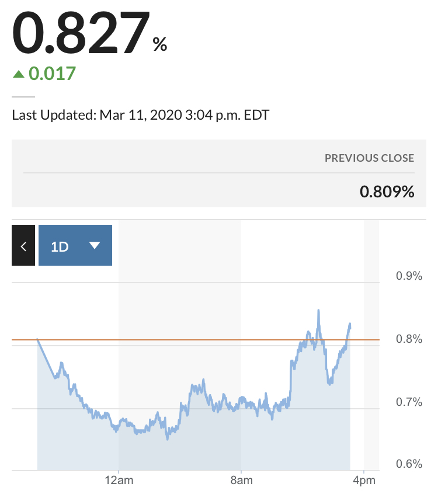The width and height of the screenshot is (431, 494).
Task: Click the 12am label on time axis
Action: pyautogui.click(x=119, y=481)
